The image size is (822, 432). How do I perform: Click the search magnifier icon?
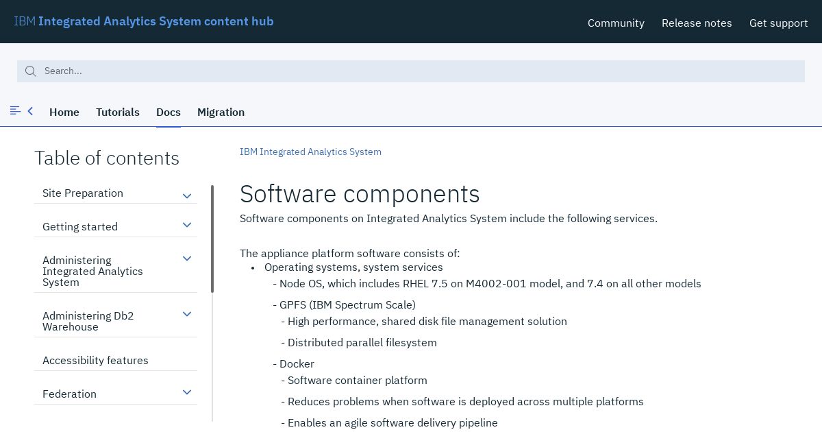click(30, 71)
